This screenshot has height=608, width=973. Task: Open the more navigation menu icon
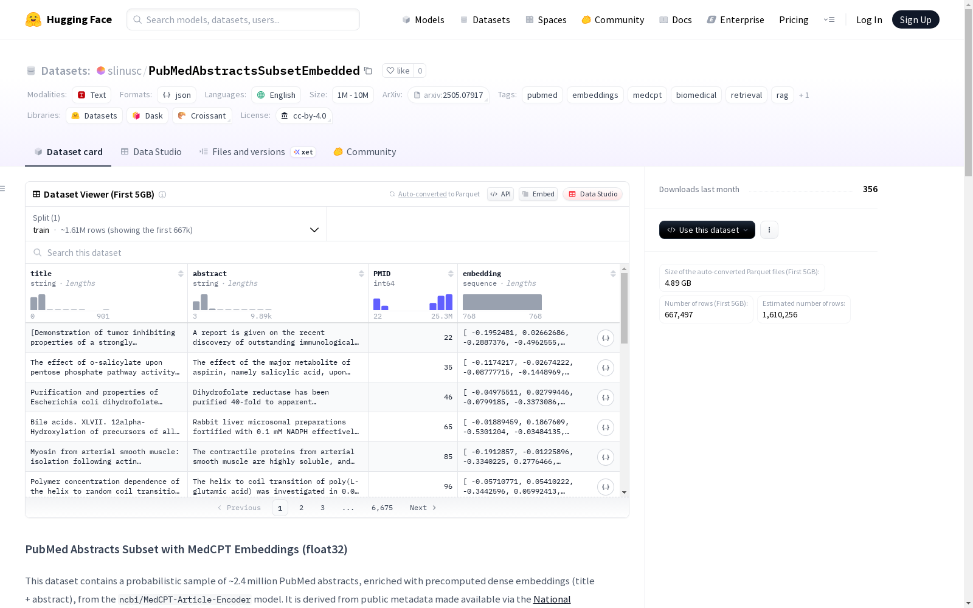(x=829, y=19)
